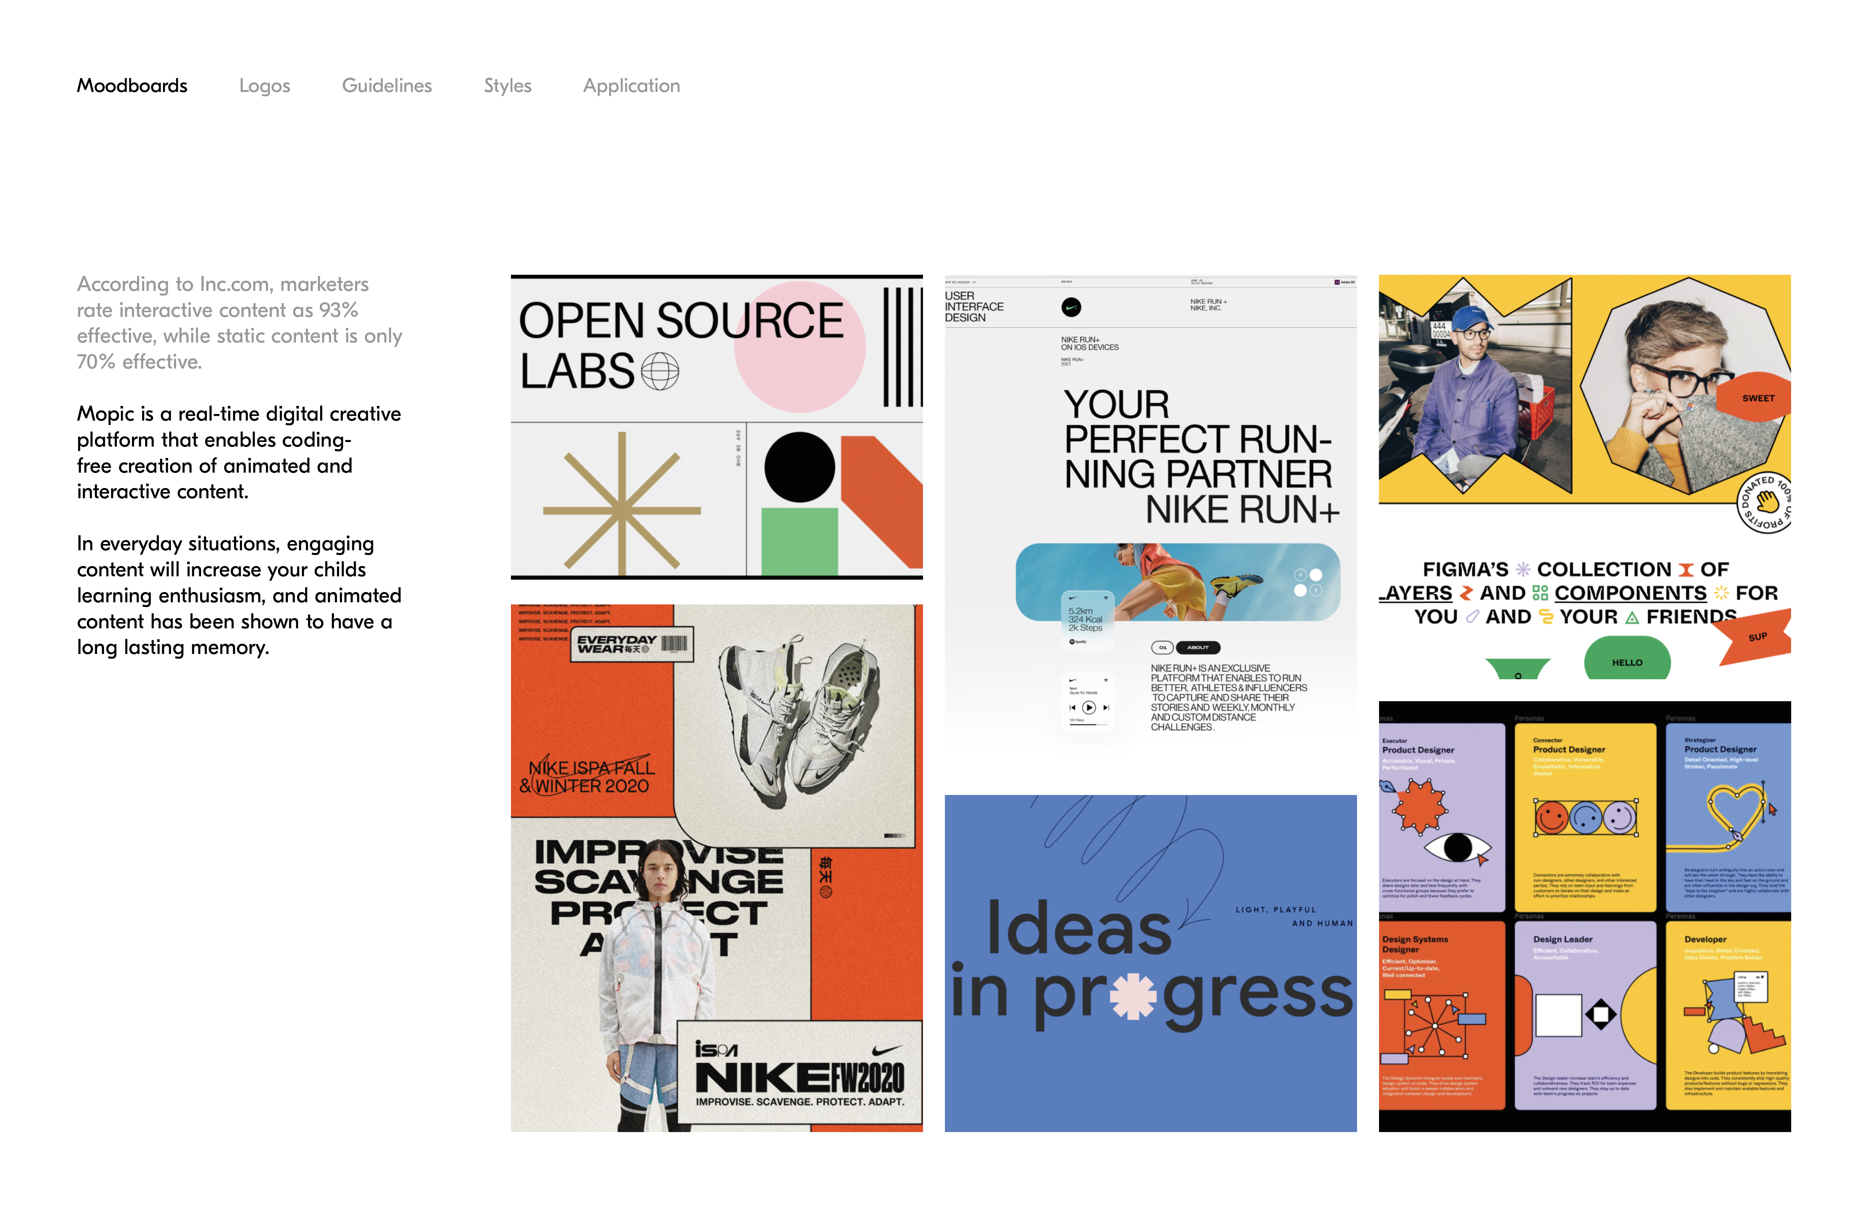Click the 5.2km stats widget

click(x=1087, y=620)
